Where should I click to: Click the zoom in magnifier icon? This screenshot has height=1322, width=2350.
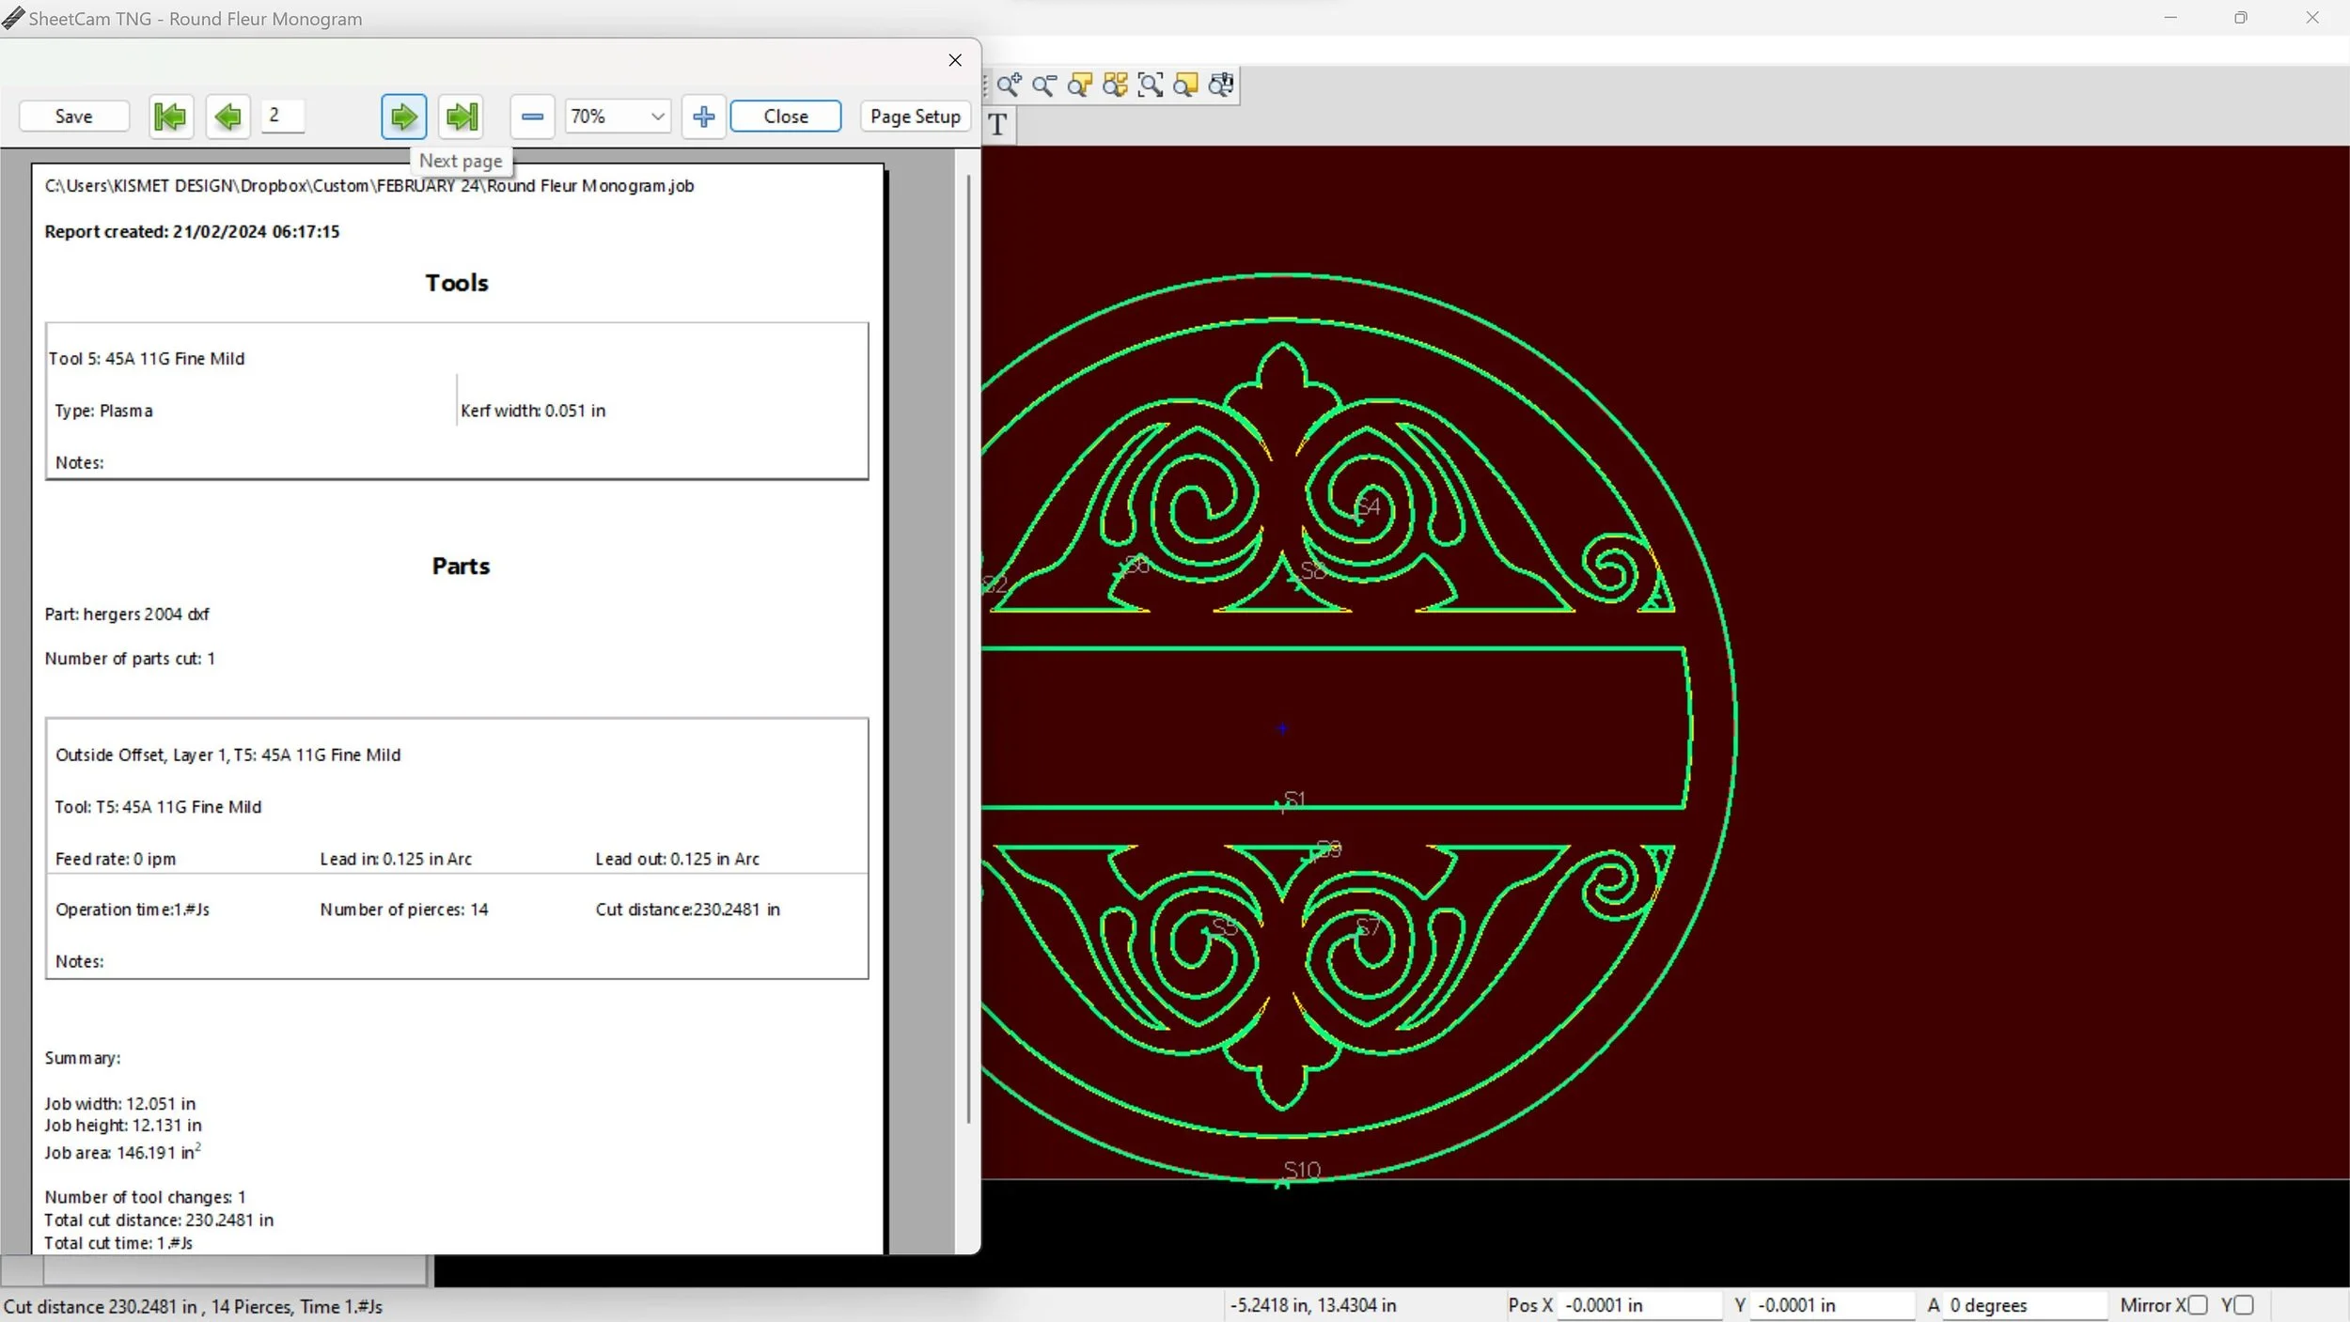[x=1009, y=86]
